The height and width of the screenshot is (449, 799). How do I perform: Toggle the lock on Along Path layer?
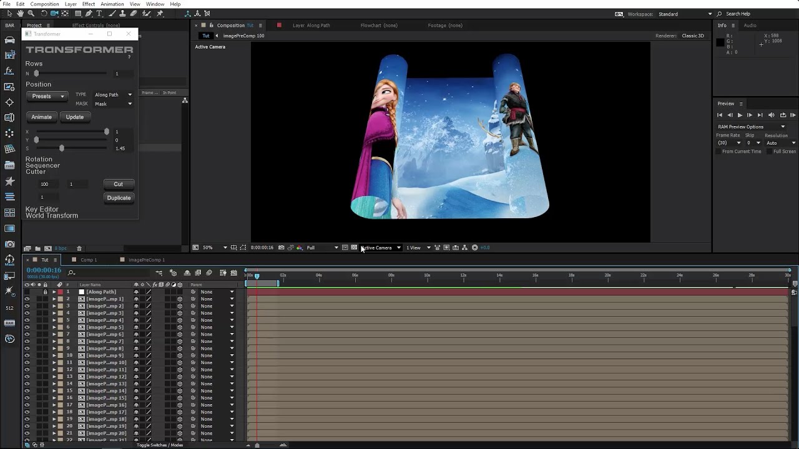tap(45, 292)
